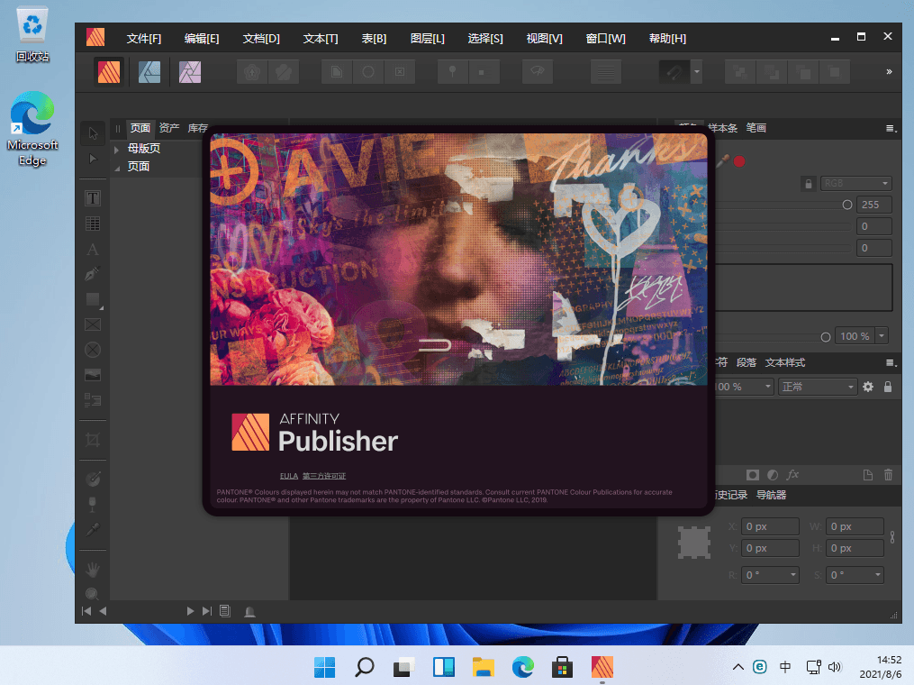
Task: Open the 编辑[E] menu
Action: (x=202, y=39)
